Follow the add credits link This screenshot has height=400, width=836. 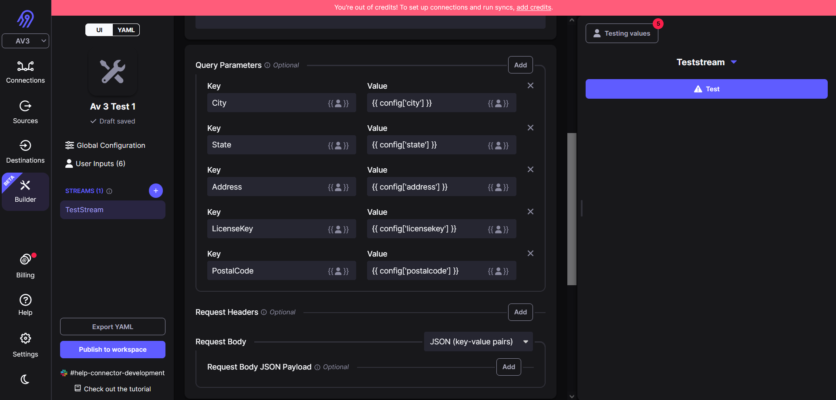(534, 7)
